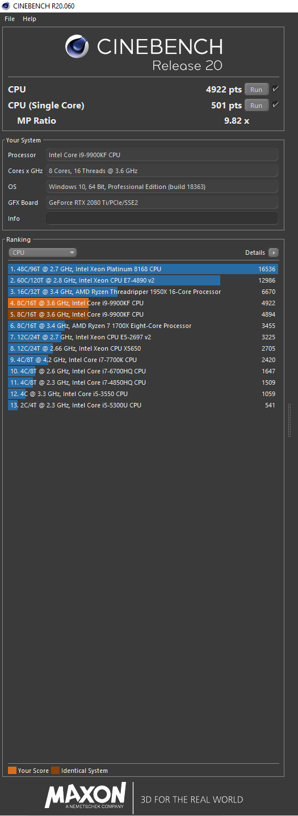Click the score 16536 in ranking list
The height and width of the screenshot is (816, 298).
[267, 269]
